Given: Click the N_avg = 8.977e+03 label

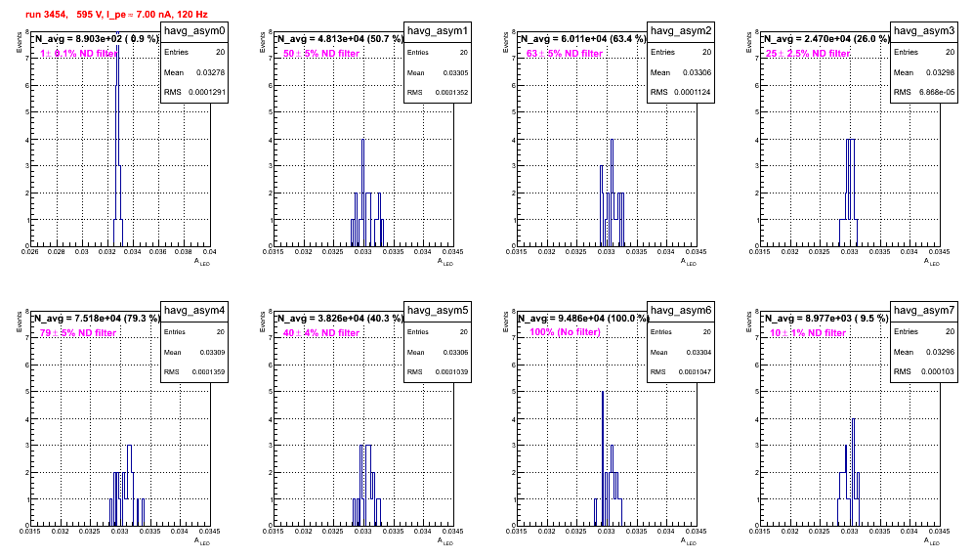Looking at the screenshot, I should (825, 319).
